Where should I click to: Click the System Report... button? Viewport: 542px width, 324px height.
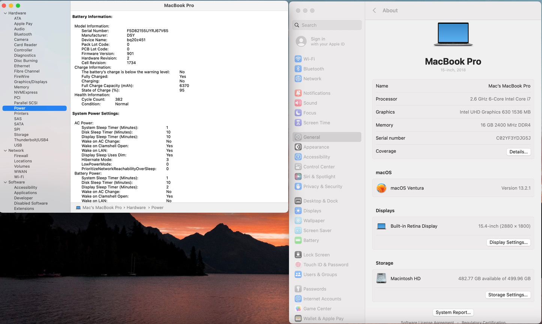(453, 312)
